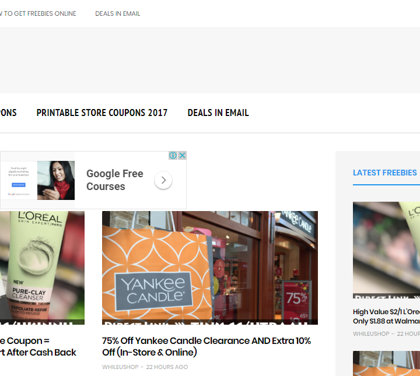Open the L'Oreal Pure-Clay cleanser image
420x376 pixels.
click(42, 268)
